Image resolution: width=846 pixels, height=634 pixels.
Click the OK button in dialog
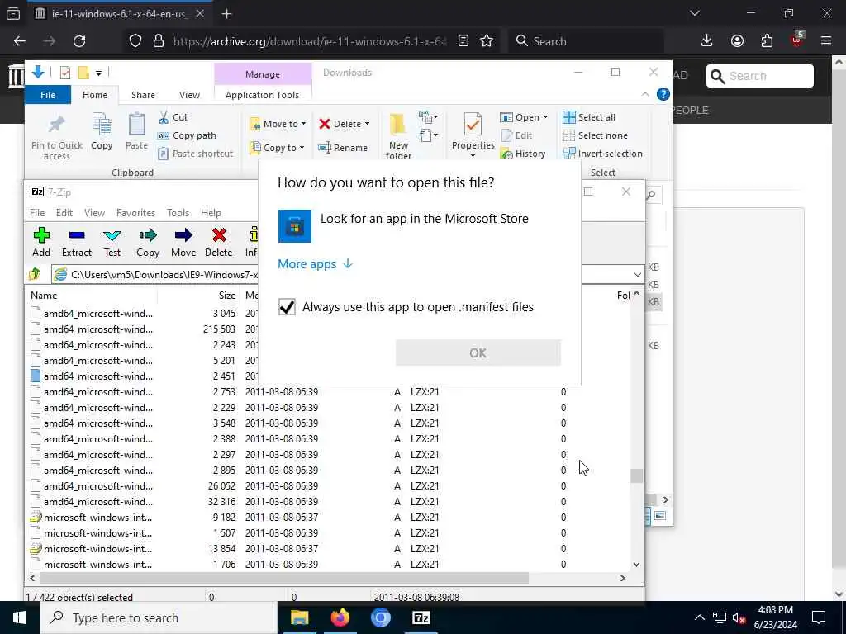tap(478, 353)
